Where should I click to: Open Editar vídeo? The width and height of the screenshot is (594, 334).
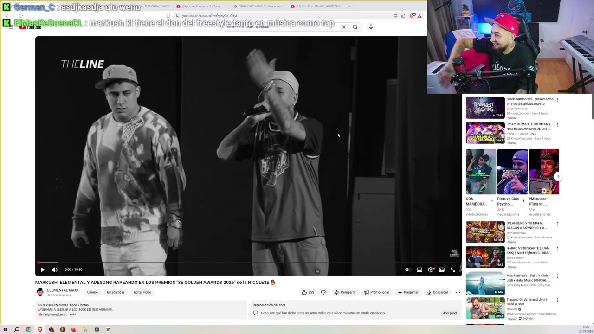click(x=142, y=292)
